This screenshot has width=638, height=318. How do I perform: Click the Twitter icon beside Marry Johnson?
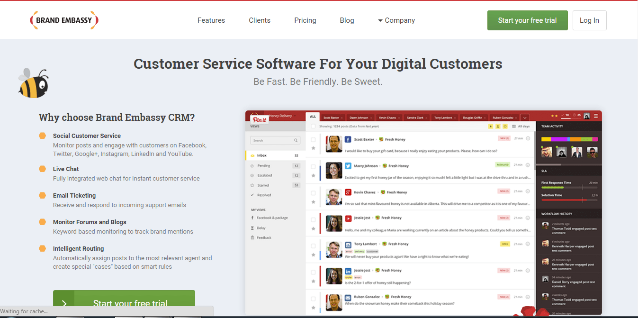pyautogui.click(x=348, y=166)
